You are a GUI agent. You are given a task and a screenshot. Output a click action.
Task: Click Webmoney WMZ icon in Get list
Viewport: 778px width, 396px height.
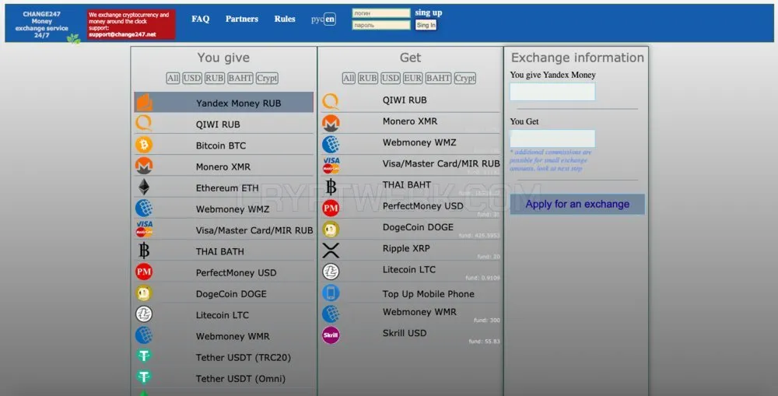pyautogui.click(x=331, y=144)
